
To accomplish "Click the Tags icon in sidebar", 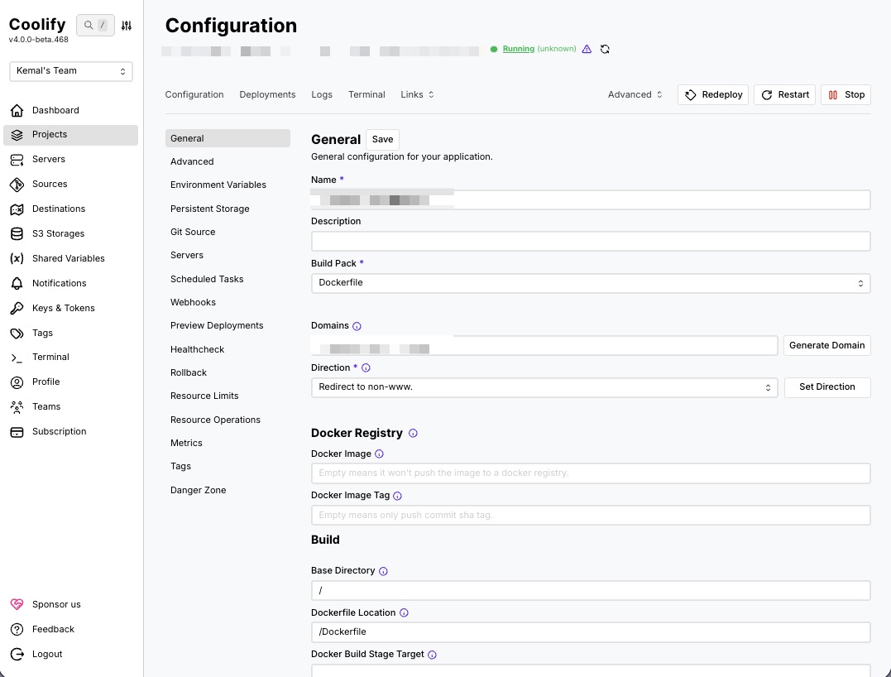I will point(17,333).
